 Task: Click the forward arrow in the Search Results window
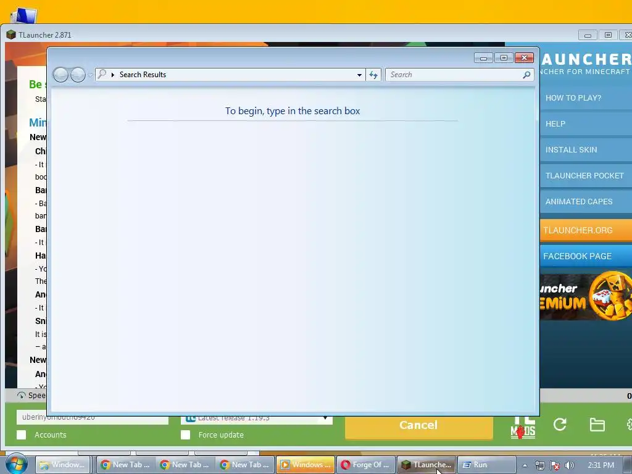tap(78, 75)
